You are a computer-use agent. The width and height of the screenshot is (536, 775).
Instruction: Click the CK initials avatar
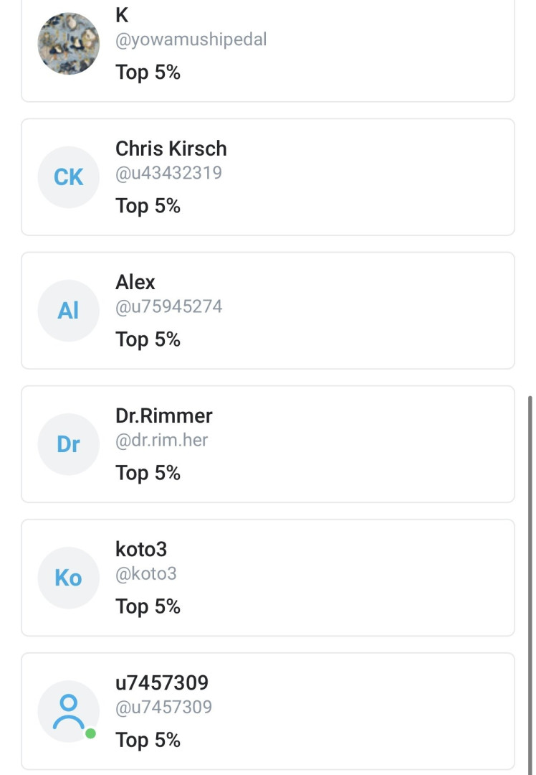[x=68, y=177]
